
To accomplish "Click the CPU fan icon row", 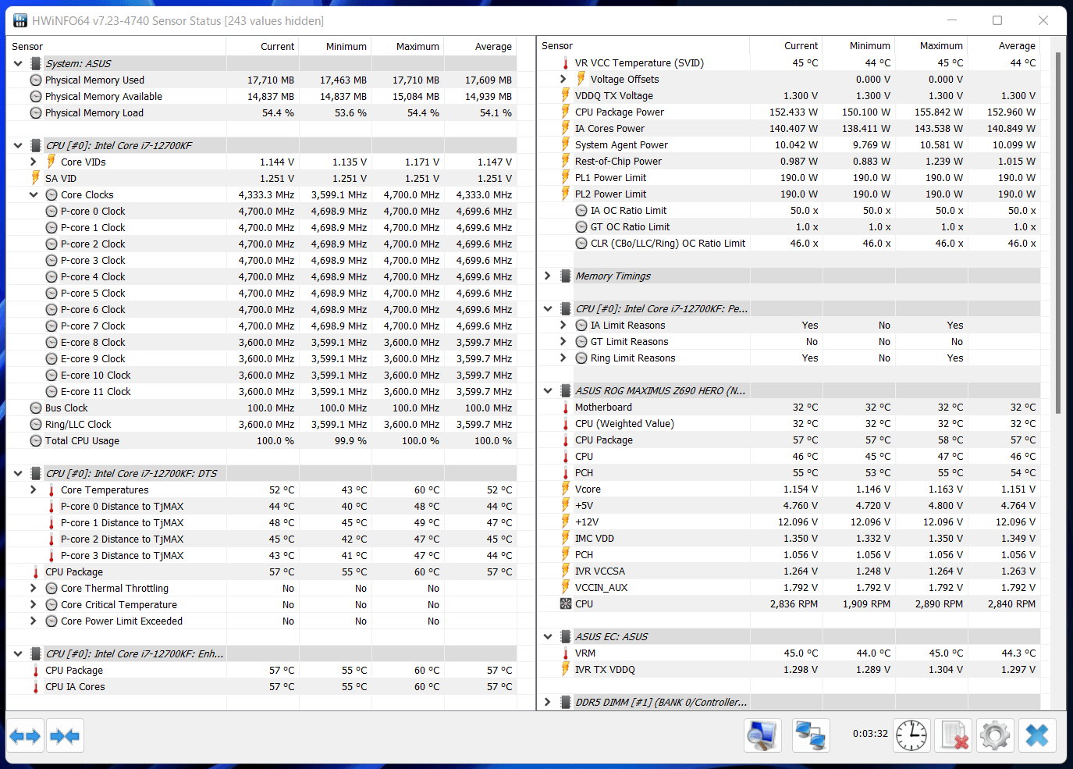I will pos(566,603).
